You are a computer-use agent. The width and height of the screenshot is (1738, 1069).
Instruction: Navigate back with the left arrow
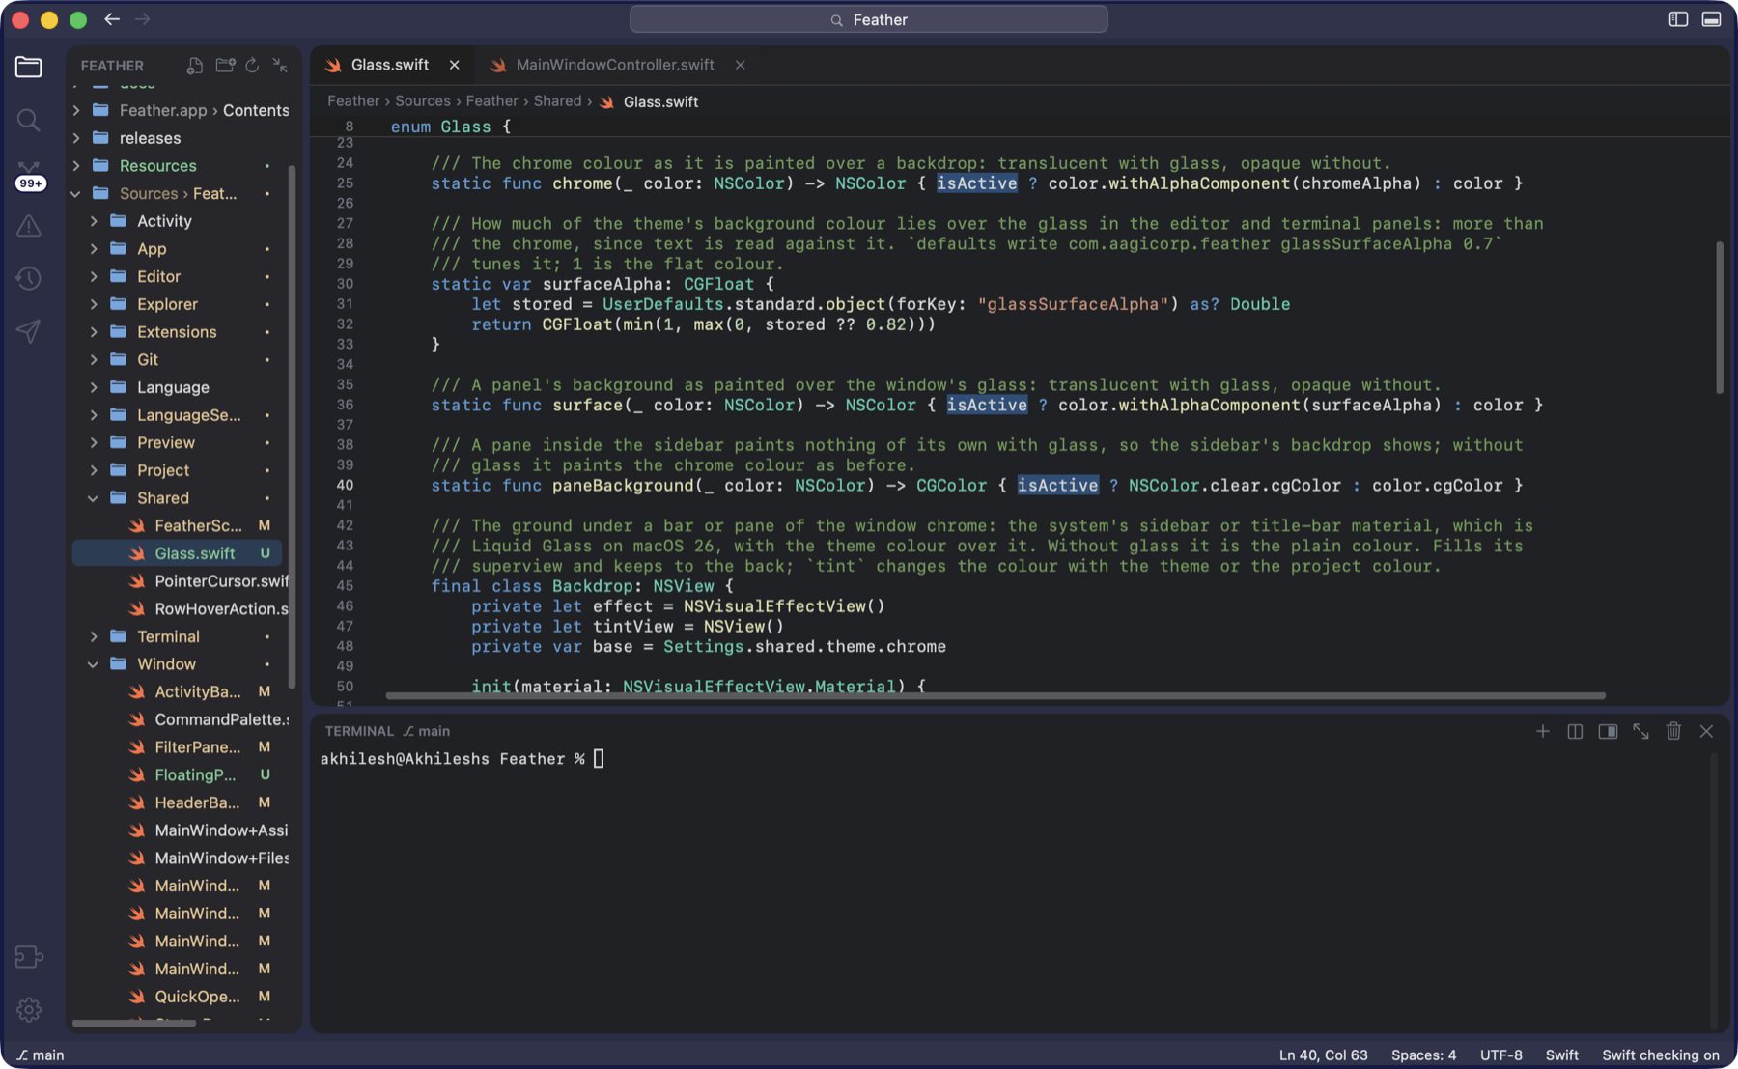[x=112, y=19]
